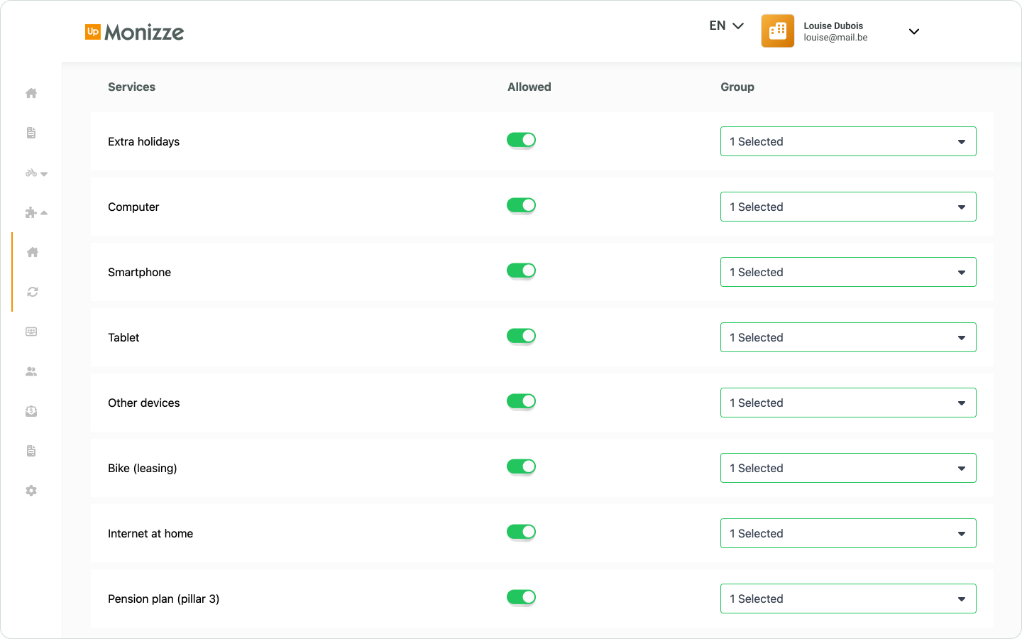The image size is (1022, 639).
Task: Open the document icon above settings gear
Action: [x=31, y=451]
